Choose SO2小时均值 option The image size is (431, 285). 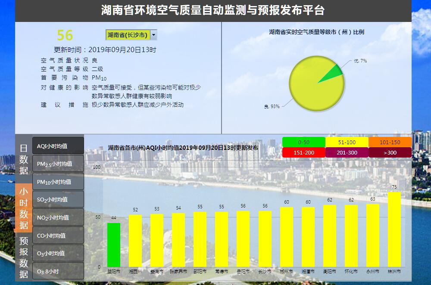(x=58, y=200)
